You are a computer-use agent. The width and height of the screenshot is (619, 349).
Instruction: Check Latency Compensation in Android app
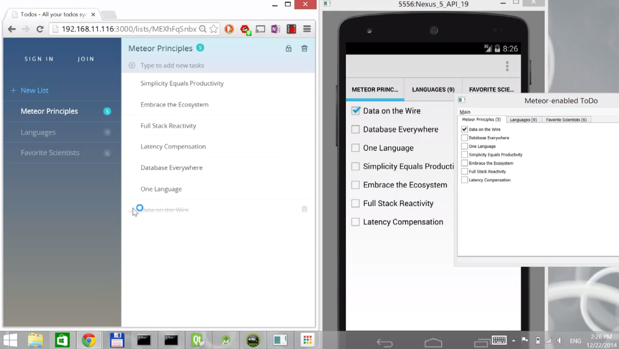(x=355, y=222)
